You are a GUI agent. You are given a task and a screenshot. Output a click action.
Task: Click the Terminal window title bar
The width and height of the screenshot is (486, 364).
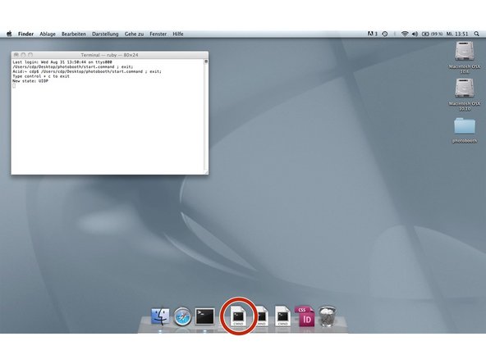click(110, 55)
